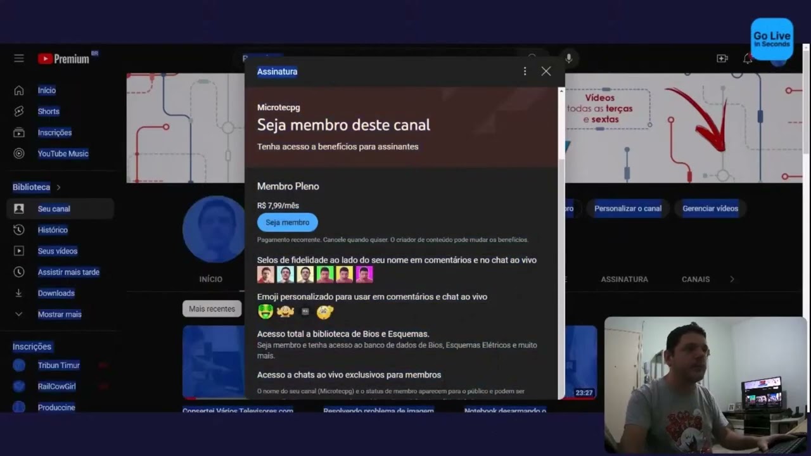Click the Acesso a chats ao vivo heading
The image size is (811, 456).
[x=349, y=375]
